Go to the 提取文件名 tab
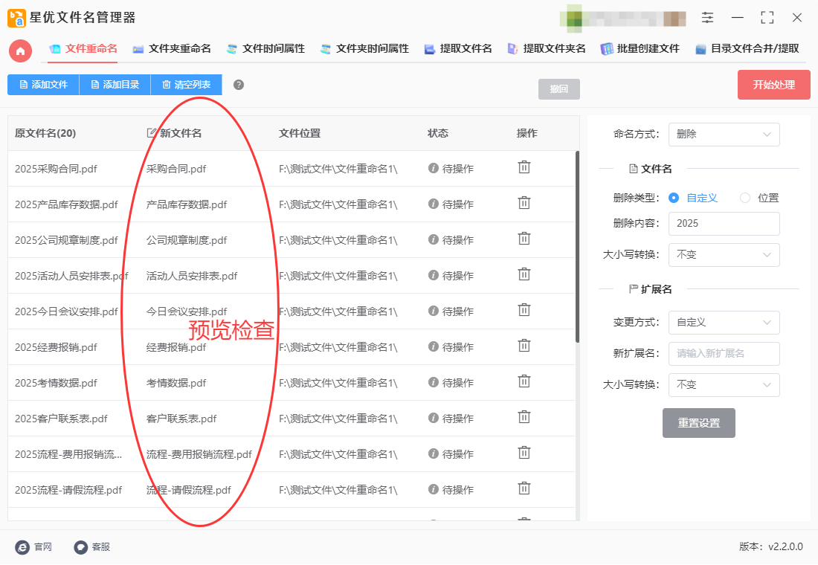 458,49
